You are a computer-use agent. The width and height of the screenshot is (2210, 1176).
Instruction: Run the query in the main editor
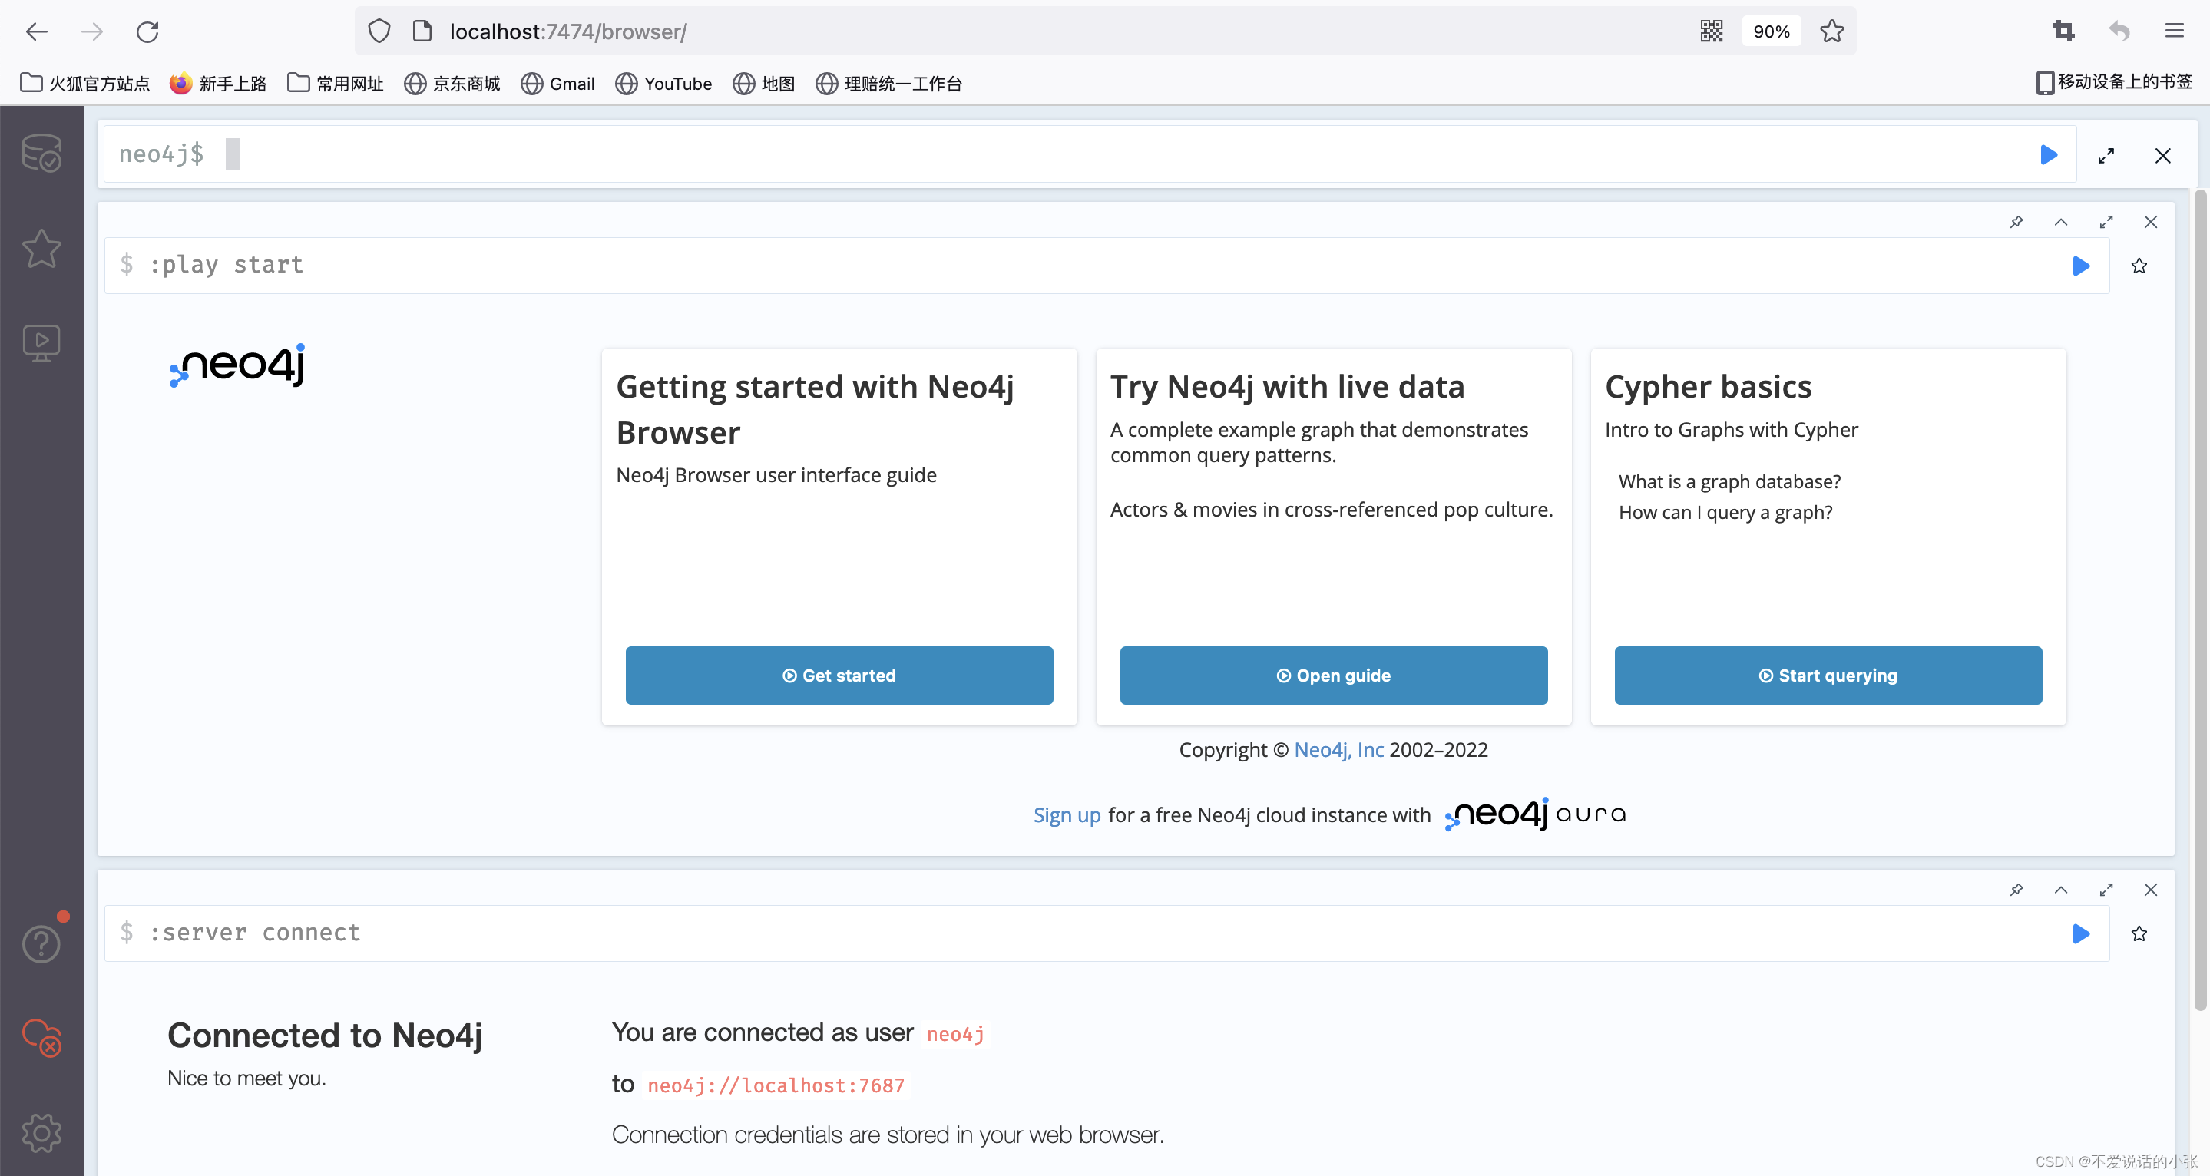(x=2049, y=154)
